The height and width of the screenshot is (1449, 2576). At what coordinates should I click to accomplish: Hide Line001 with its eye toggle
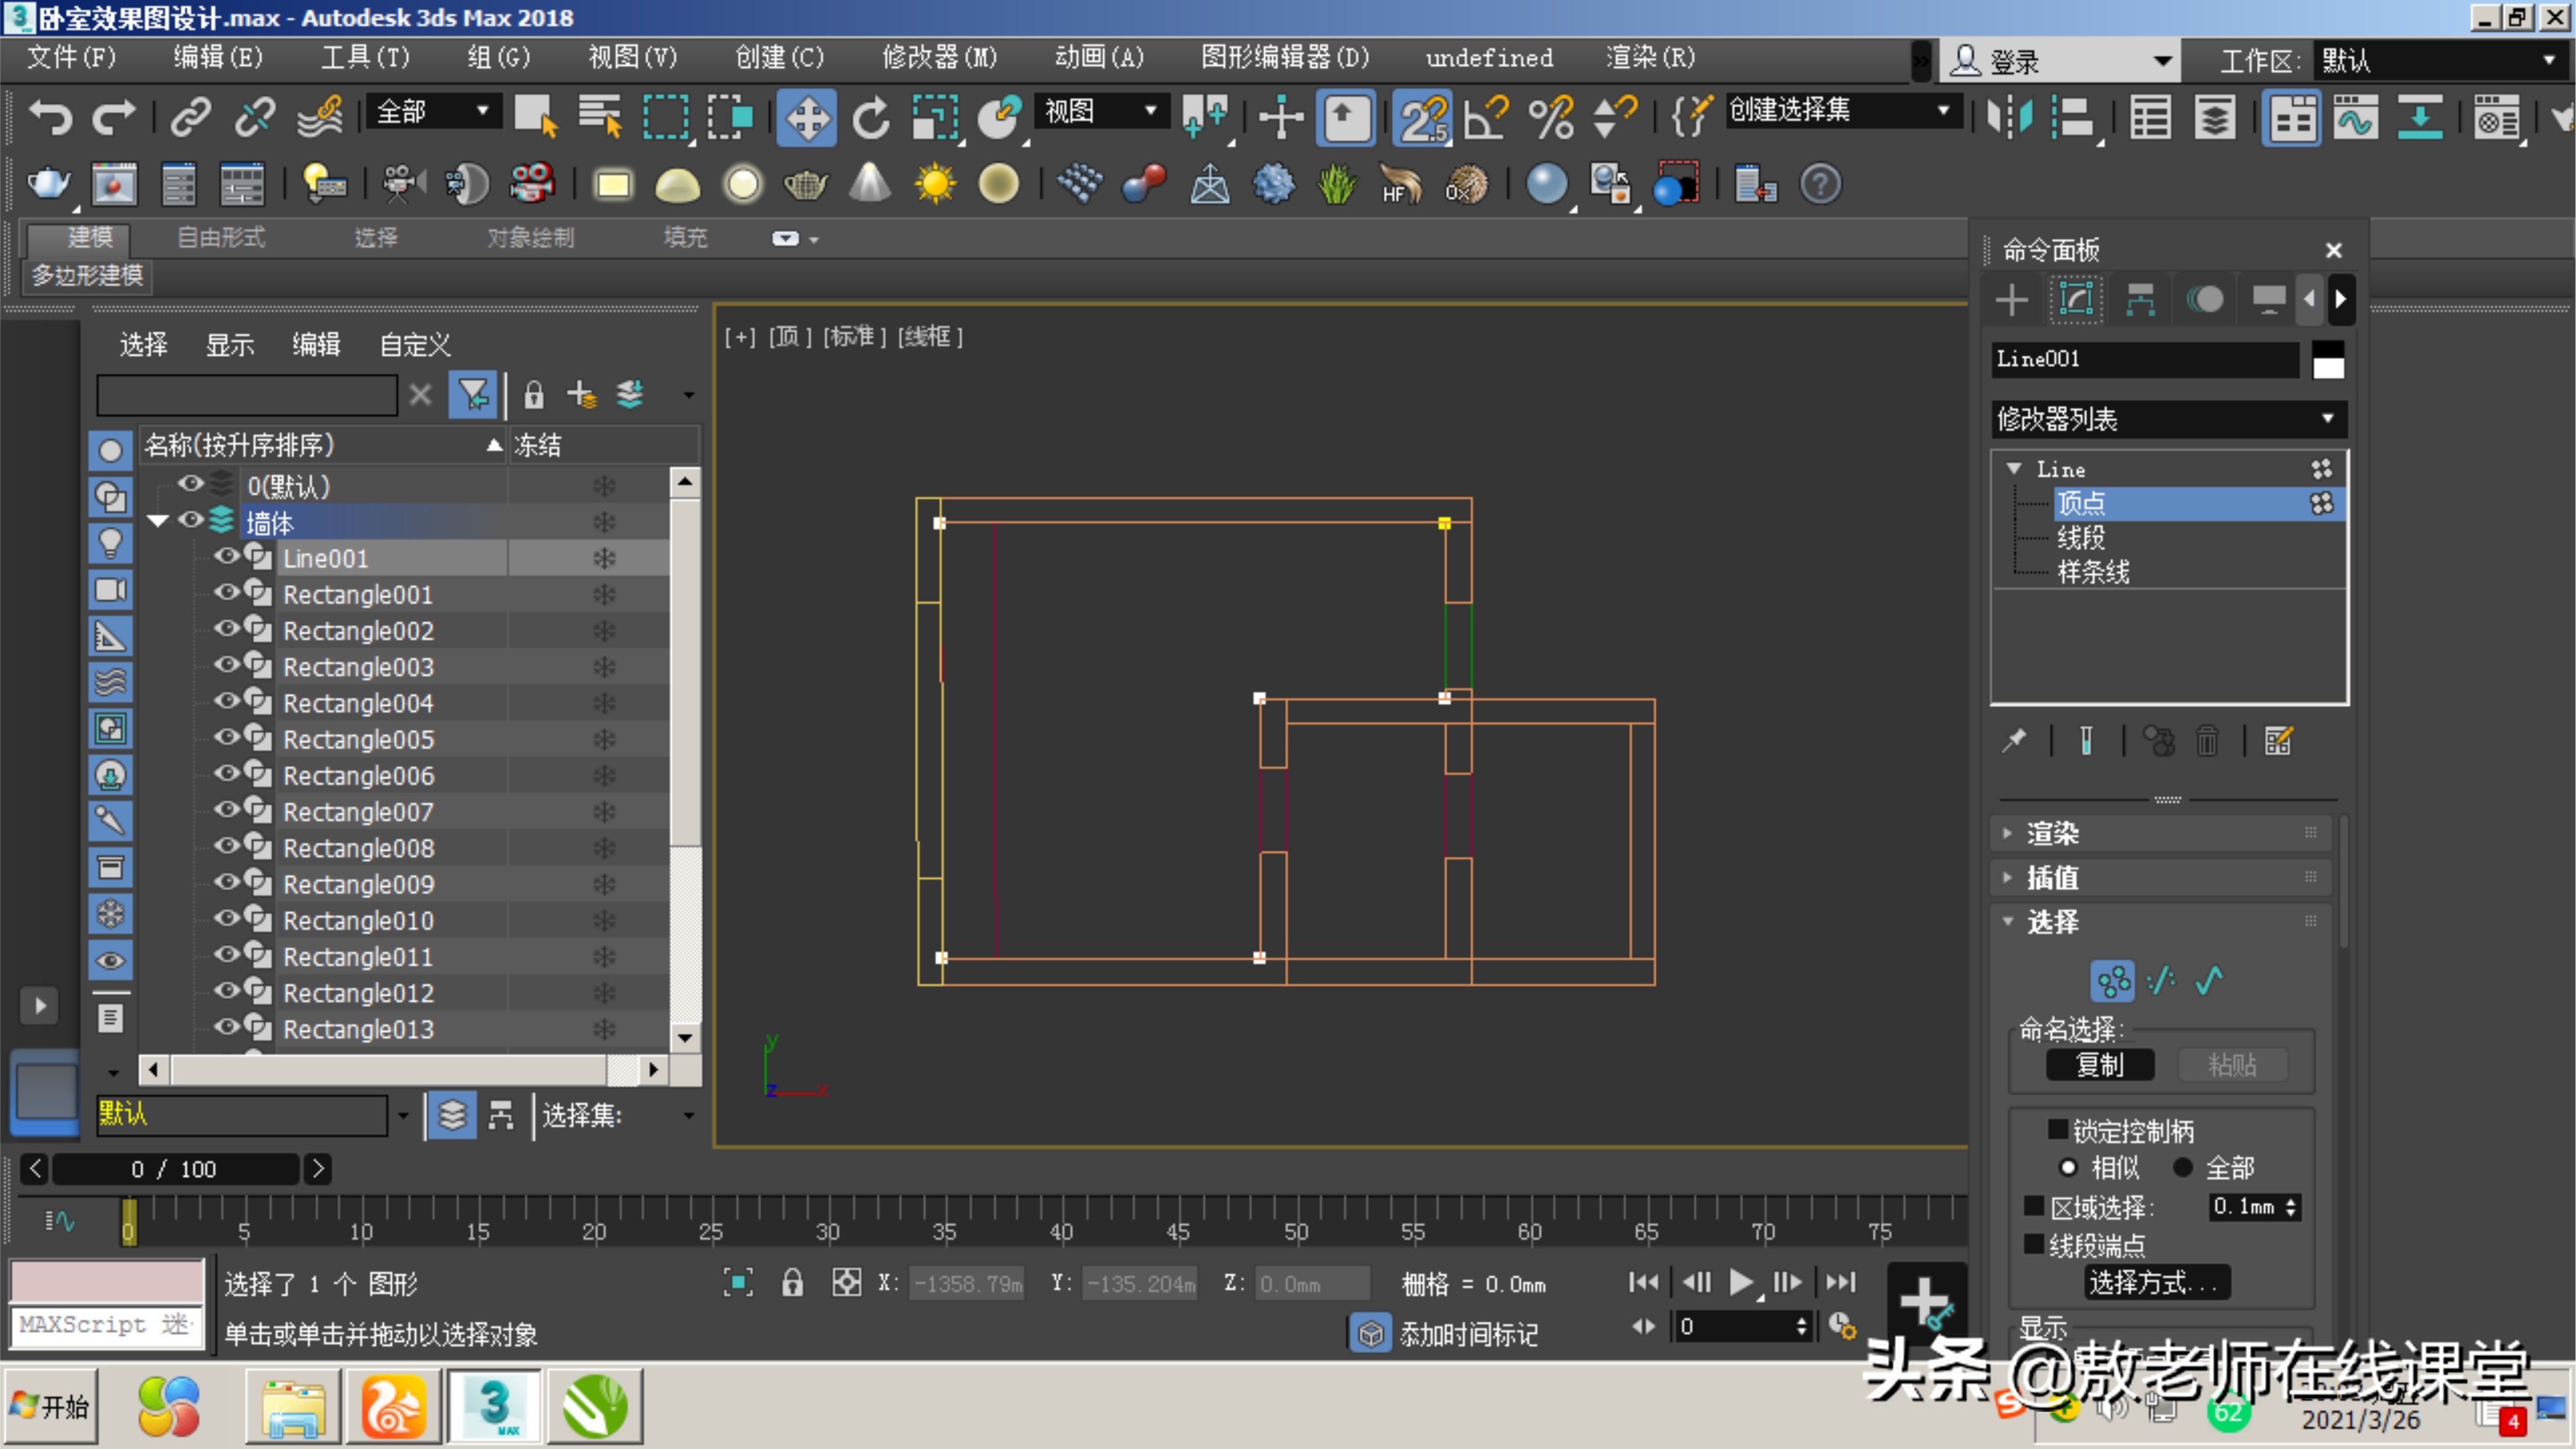(226, 557)
